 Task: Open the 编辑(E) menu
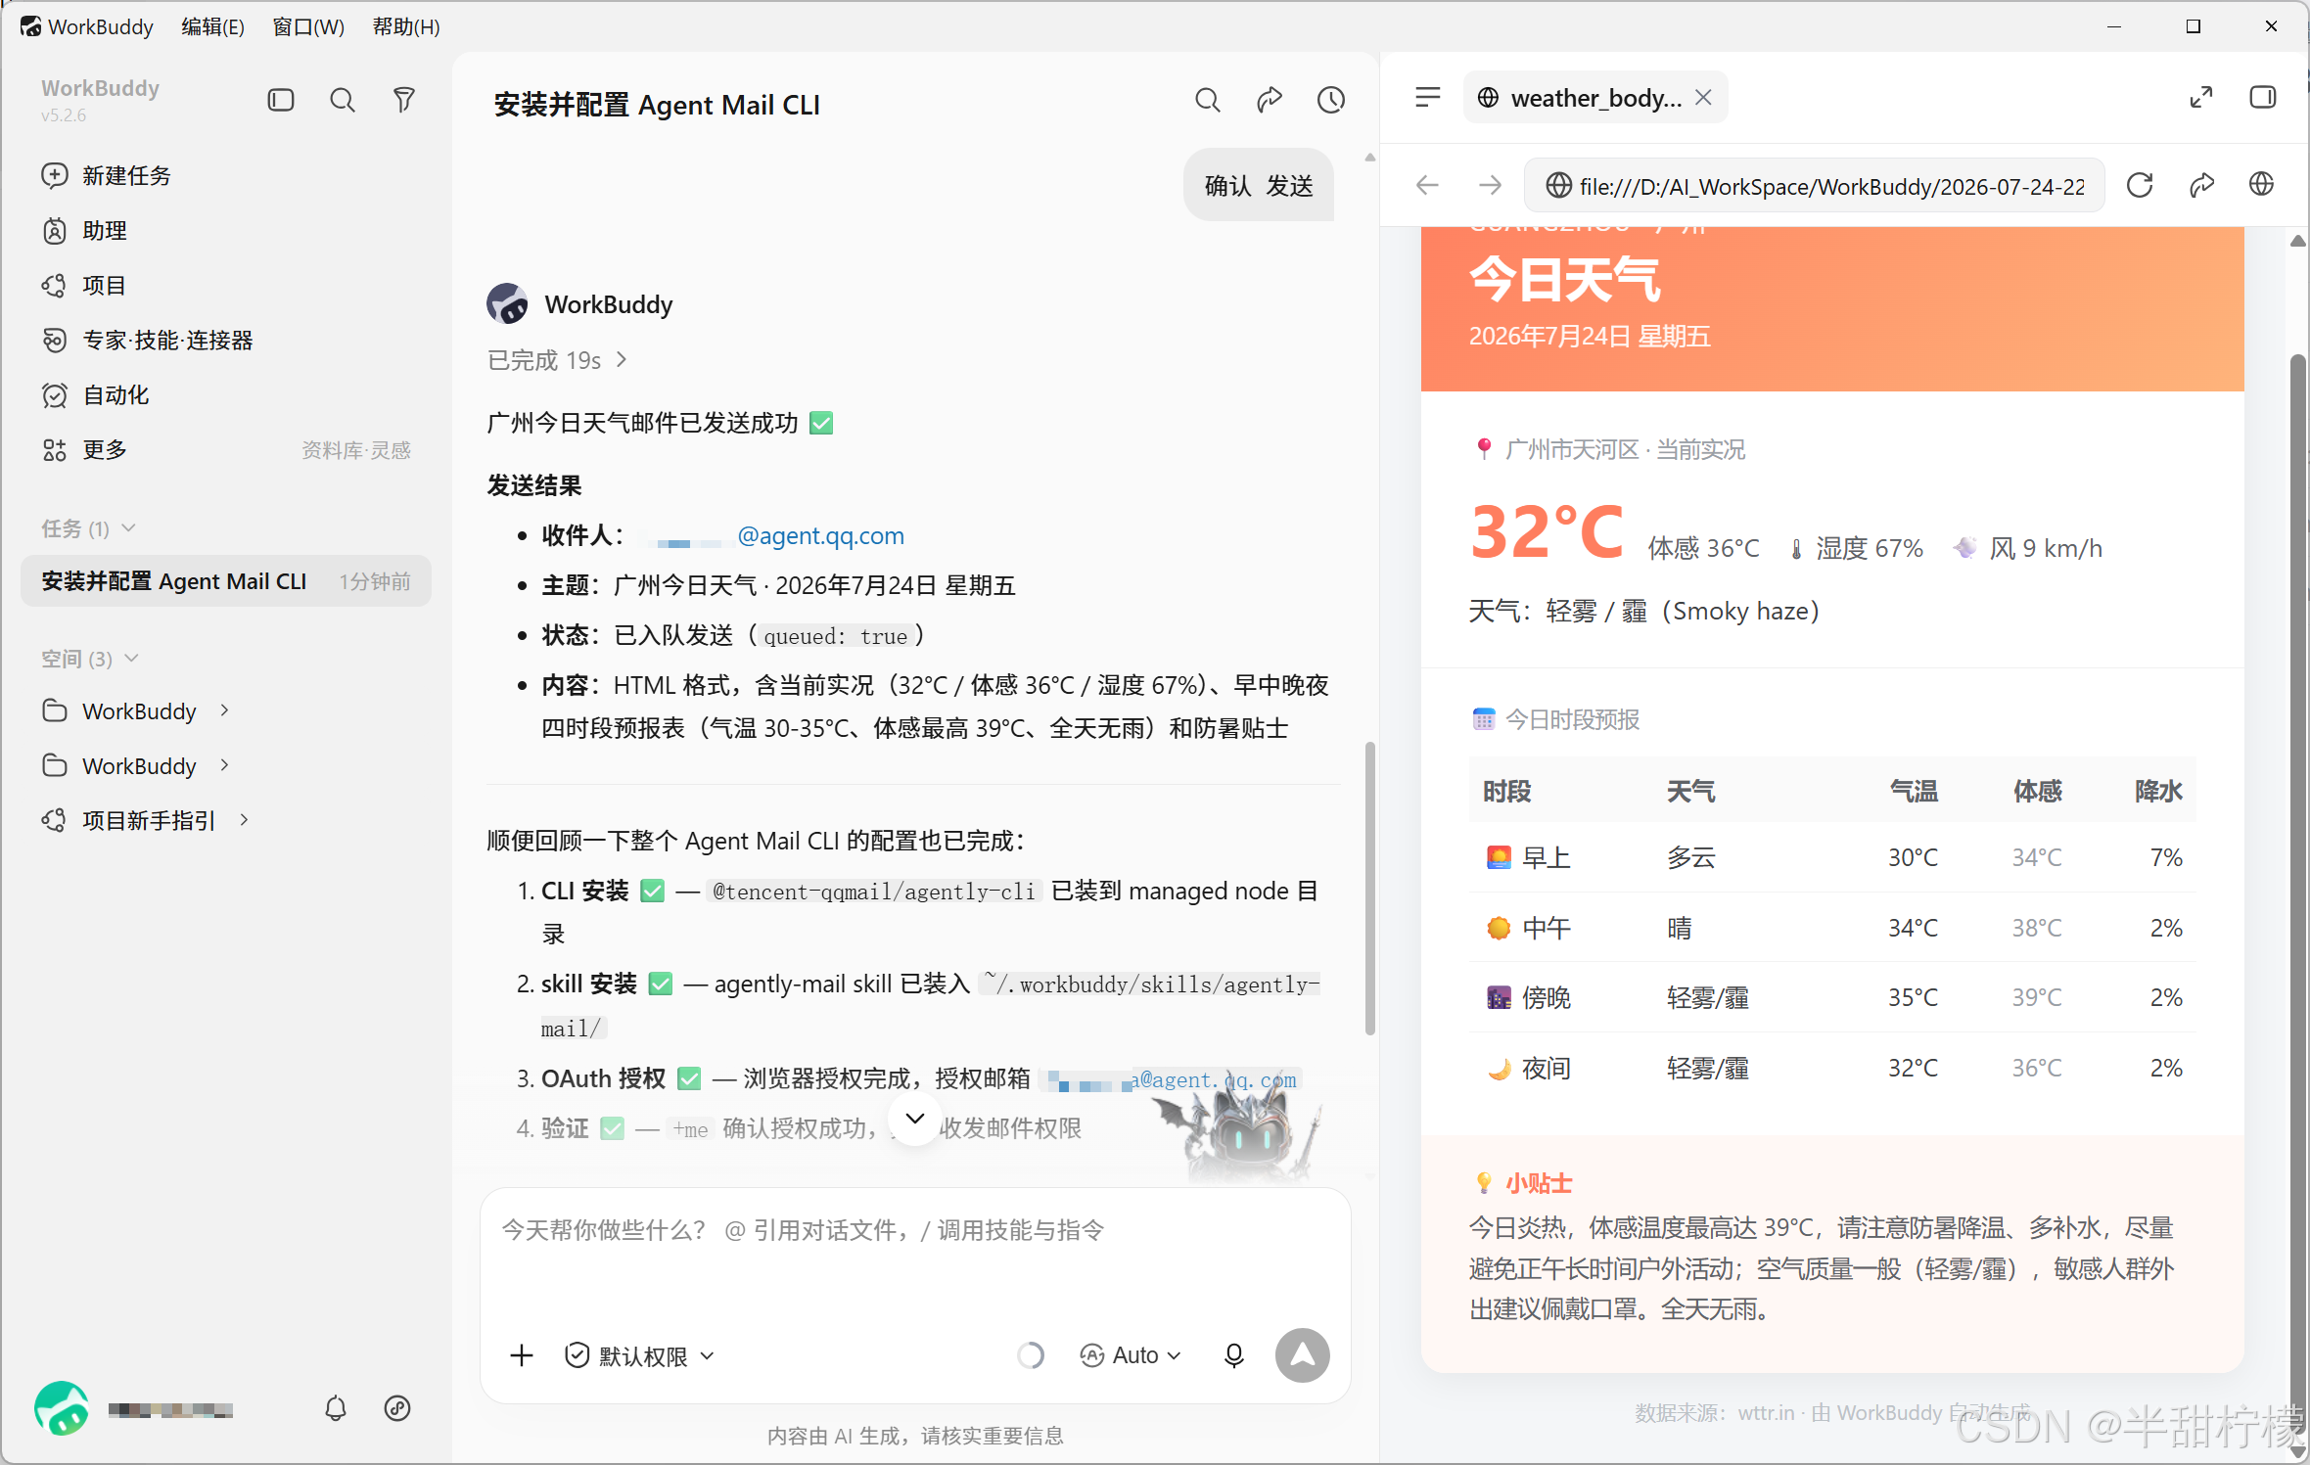(x=212, y=26)
